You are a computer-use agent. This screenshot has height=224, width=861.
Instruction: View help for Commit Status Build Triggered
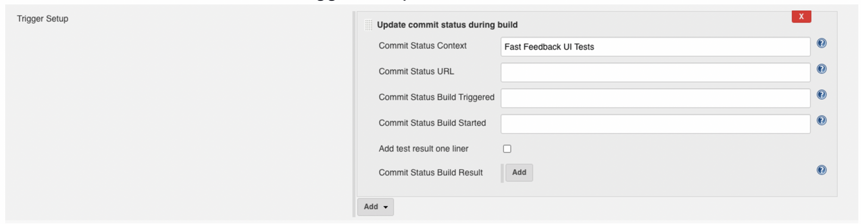(821, 95)
